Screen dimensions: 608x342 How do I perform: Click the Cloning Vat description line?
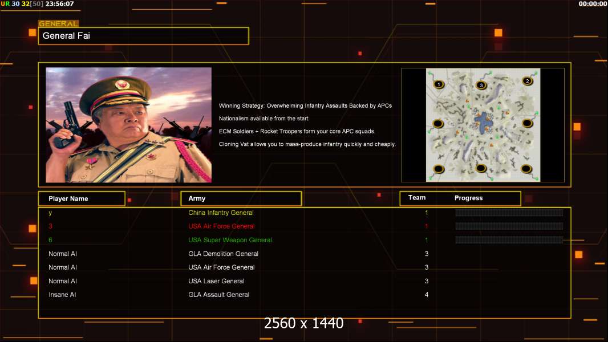pyautogui.click(x=307, y=144)
